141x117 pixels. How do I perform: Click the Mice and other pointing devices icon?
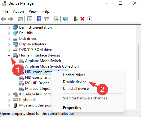(15, 105)
